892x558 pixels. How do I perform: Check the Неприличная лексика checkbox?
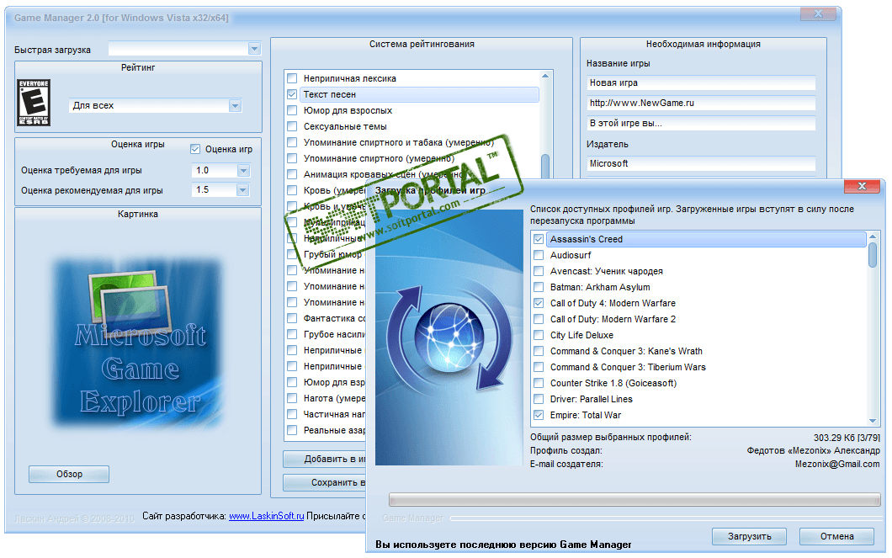(x=292, y=78)
